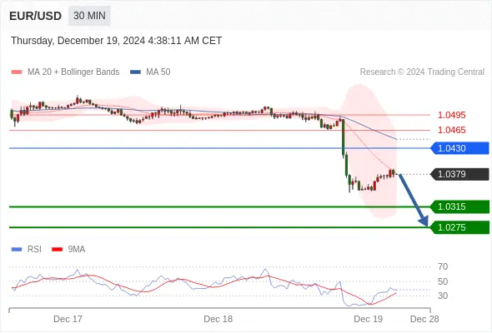Click the MA 20 + Bollinger Bands label
This screenshot has height=333, width=492.
(x=73, y=72)
